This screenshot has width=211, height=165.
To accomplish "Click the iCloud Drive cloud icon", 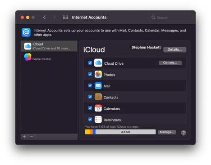I will pyautogui.click(x=98, y=63).
